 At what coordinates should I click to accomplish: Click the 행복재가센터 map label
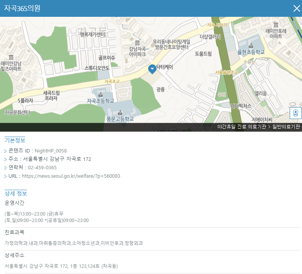[x=93, y=35]
